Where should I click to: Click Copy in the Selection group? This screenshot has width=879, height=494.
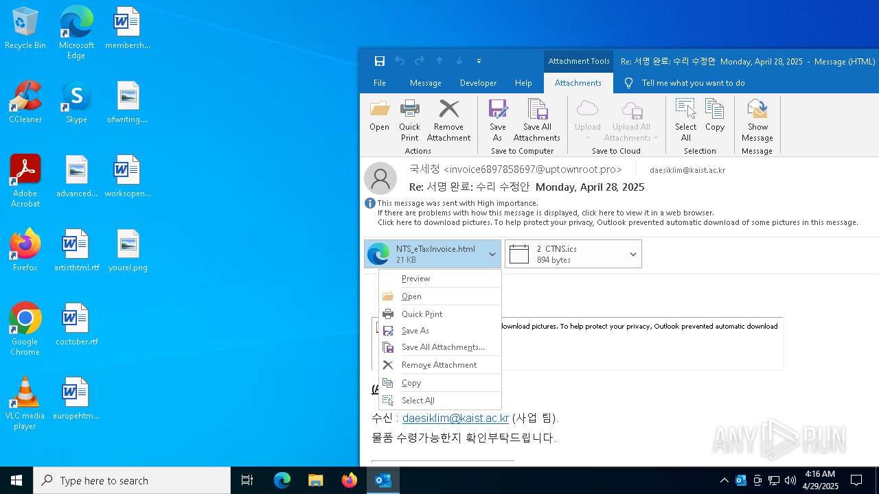coord(715,115)
